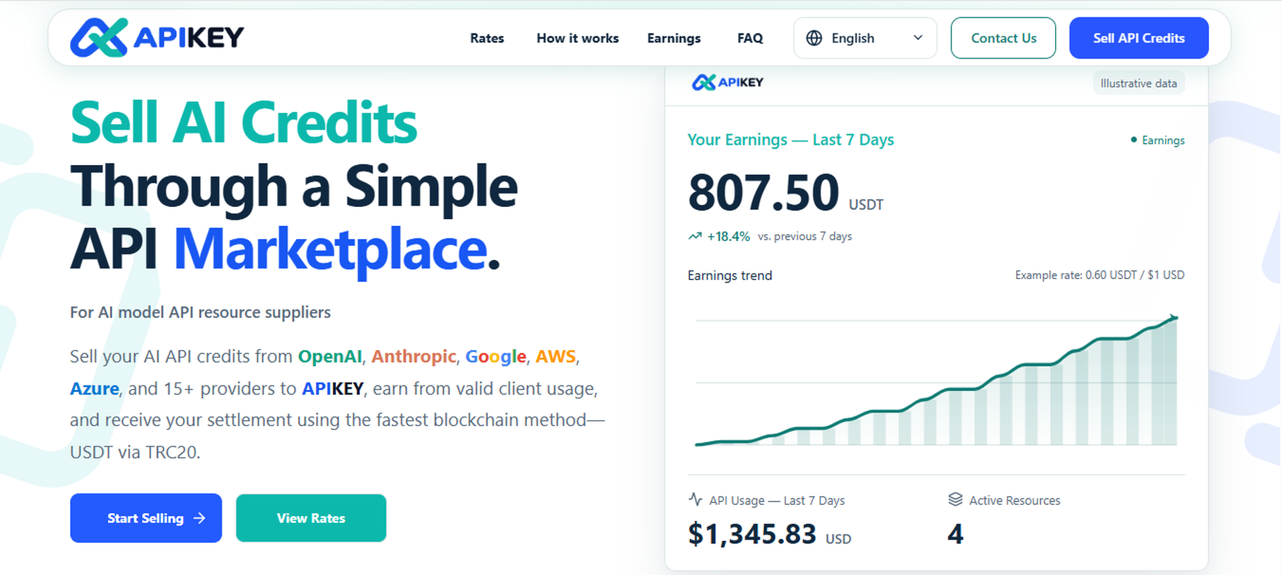Click the globe icon in language selector
This screenshot has height=575, width=1282.
coord(814,38)
